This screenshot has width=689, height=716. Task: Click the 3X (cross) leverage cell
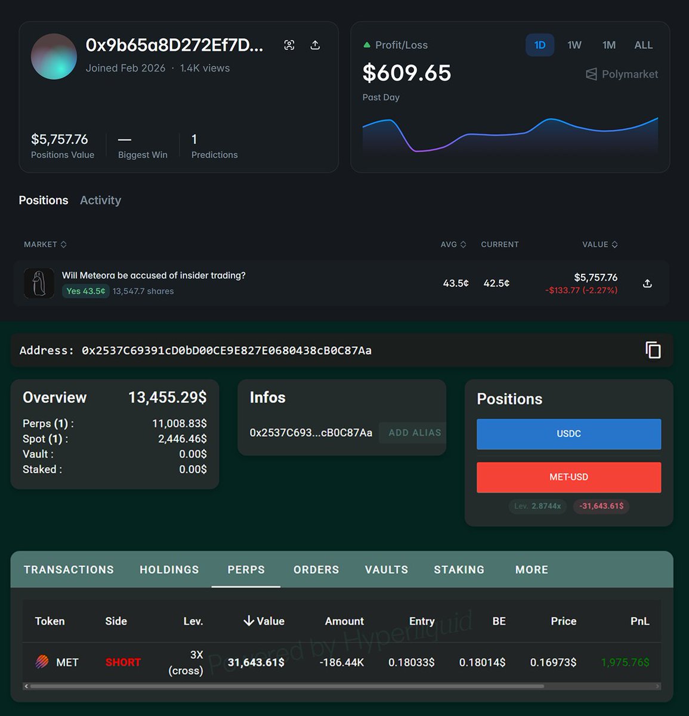click(186, 662)
